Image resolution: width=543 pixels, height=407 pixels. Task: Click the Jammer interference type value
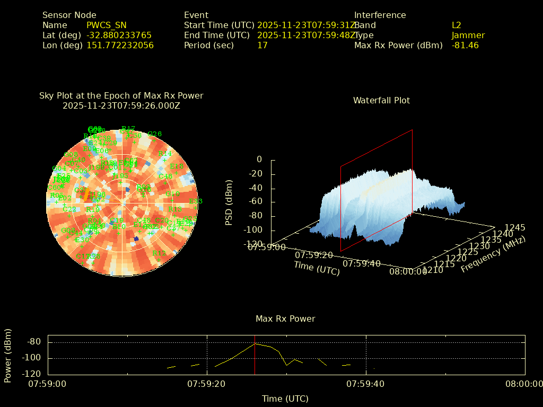click(x=468, y=36)
